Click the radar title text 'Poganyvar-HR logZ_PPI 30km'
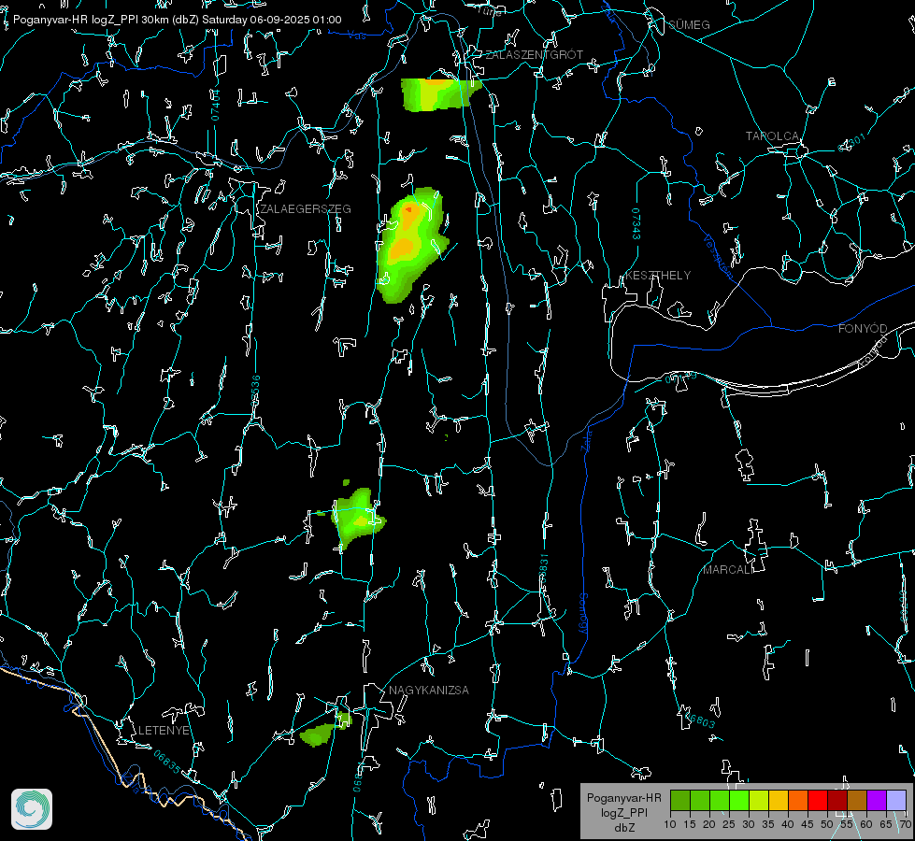Viewport: 915px width, 841px height. coord(91,20)
